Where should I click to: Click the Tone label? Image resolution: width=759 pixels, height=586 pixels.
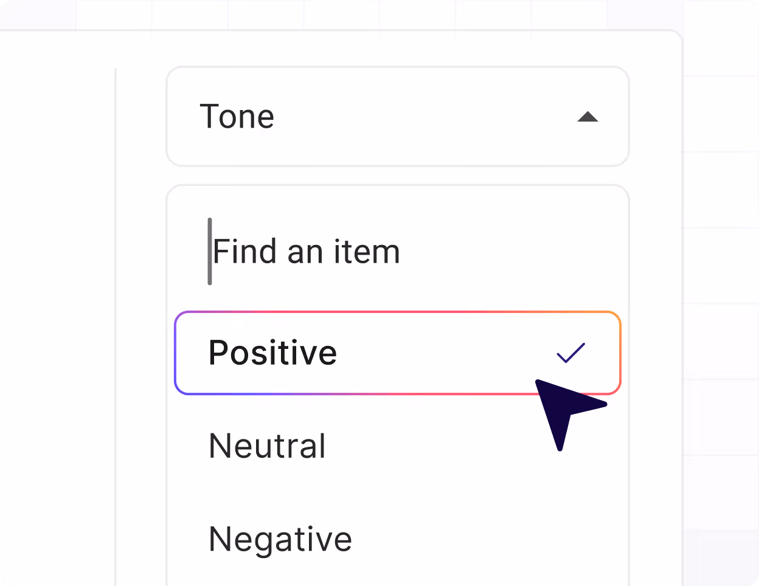pos(237,117)
